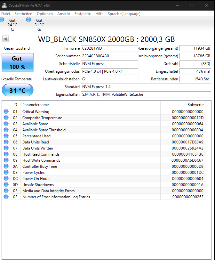The height and width of the screenshot is (260, 215).
Task: Click status orb for Host Read Commands
Action: tap(6, 154)
